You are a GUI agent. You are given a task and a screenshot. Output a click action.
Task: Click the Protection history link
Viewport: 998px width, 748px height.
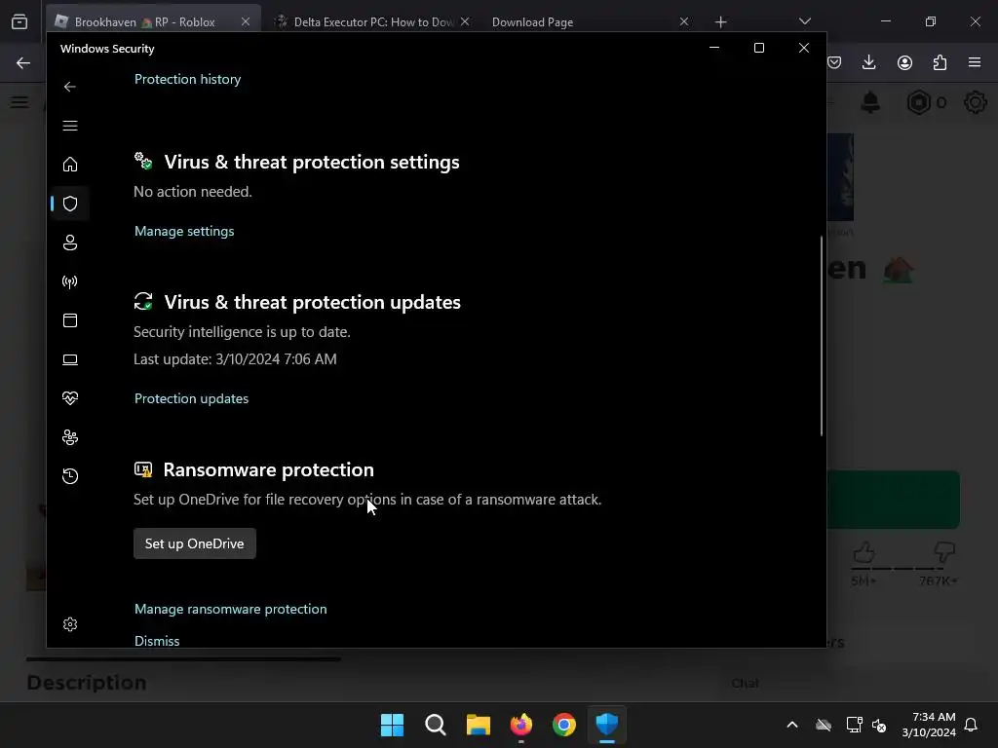pos(188,80)
